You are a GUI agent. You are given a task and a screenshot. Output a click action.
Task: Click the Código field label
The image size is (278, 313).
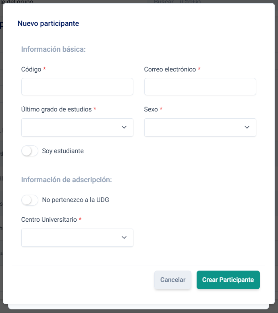click(31, 69)
